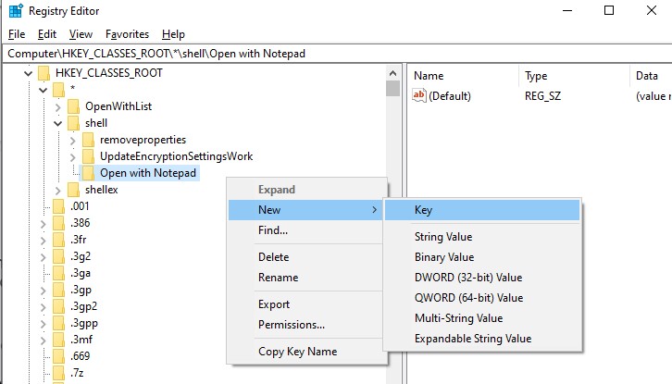672x384 pixels.
Task: Click the shellex folder icon
Action: click(74, 190)
